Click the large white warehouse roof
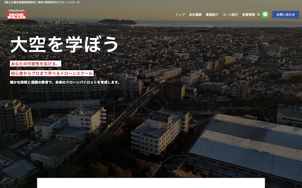Screen dimensions: 302x188 pyautogui.click(x=249, y=140)
